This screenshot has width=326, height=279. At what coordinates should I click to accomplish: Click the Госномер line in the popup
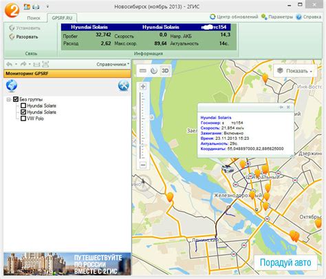221,123
